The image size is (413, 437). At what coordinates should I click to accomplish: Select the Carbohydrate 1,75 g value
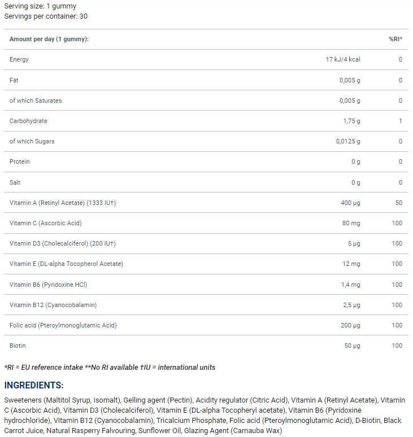pos(351,121)
